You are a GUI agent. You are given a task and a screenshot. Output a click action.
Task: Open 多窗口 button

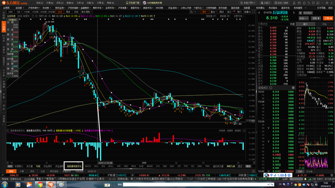(265, 3)
